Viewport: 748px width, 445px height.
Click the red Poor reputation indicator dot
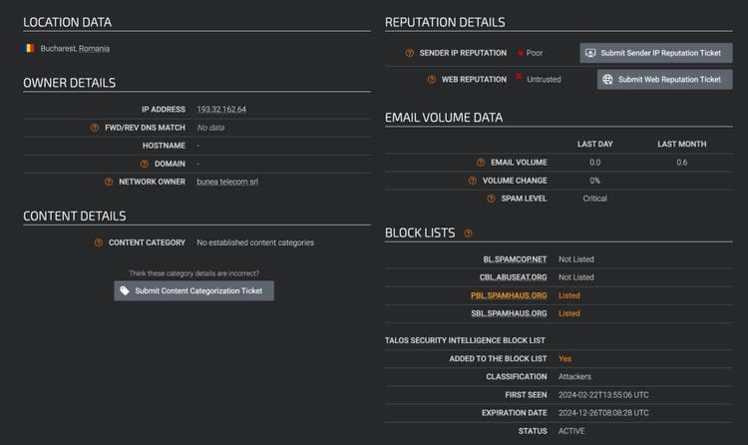tap(520, 53)
